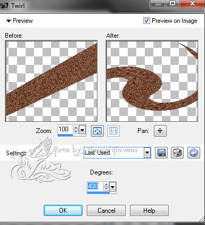This screenshot has height=225, width=205.
Task: Maximize the Twirl dialog window
Action: [x=173, y=4]
